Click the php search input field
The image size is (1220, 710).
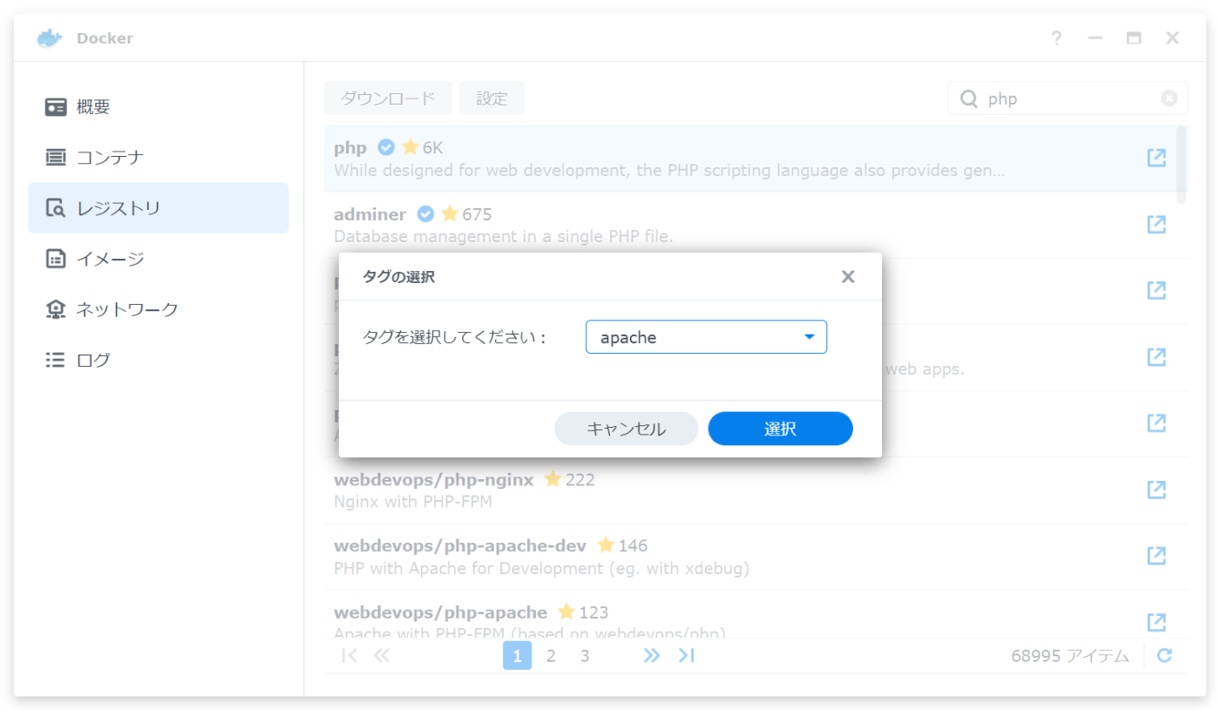(x=1067, y=98)
